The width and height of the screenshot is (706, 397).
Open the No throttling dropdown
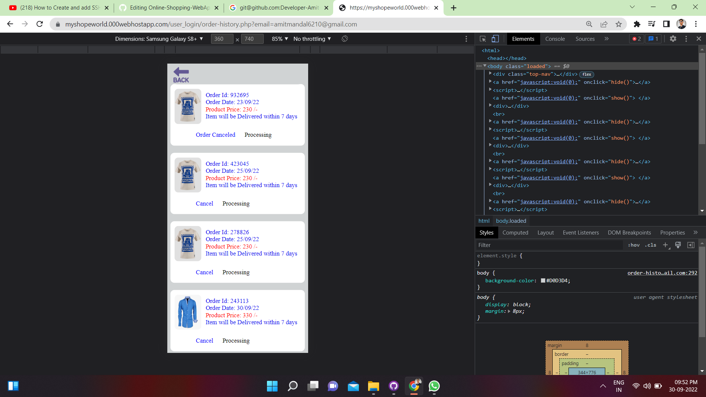(x=311, y=39)
